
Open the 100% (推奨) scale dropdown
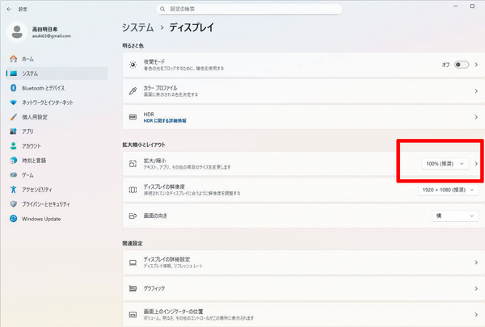click(445, 163)
